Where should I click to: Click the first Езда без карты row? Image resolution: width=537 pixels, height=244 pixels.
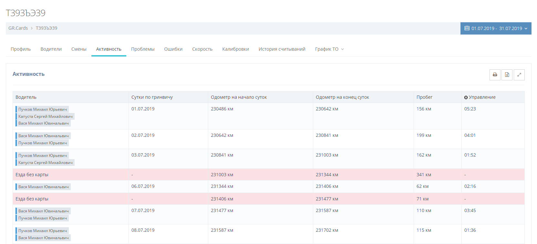pos(32,175)
